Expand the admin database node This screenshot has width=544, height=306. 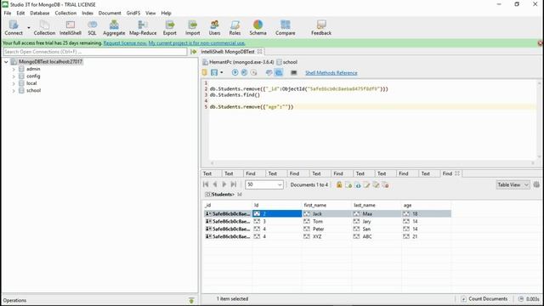pyautogui.click(x=14, y=69)
